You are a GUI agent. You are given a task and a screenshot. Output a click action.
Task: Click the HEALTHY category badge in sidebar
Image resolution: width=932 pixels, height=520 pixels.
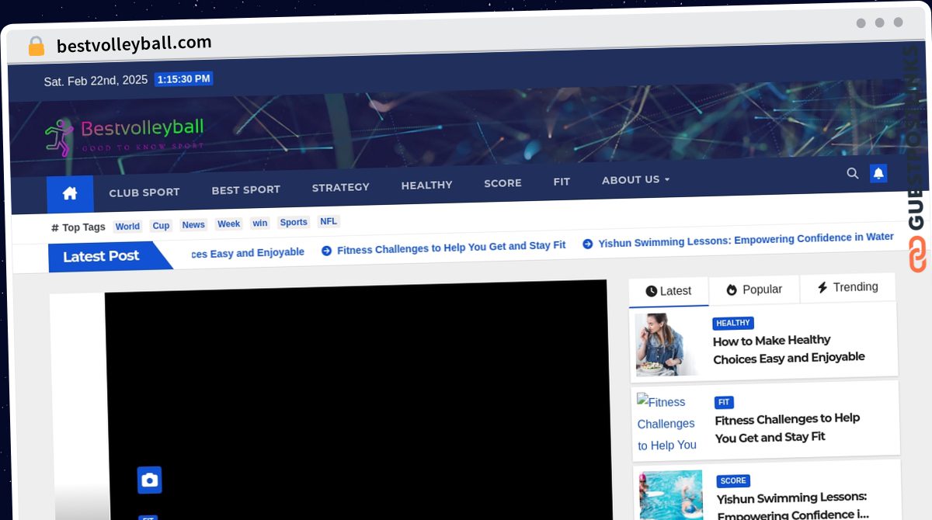point(733,323)
